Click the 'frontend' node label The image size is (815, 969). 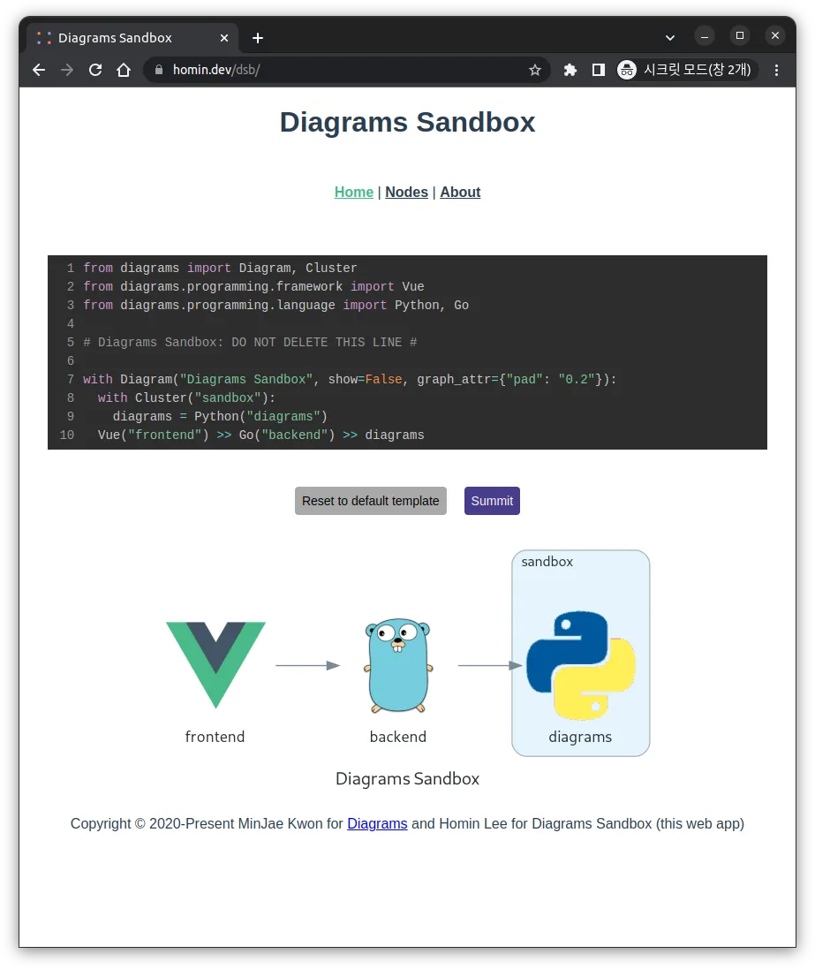pyautogui.click(x=215, y=737)
